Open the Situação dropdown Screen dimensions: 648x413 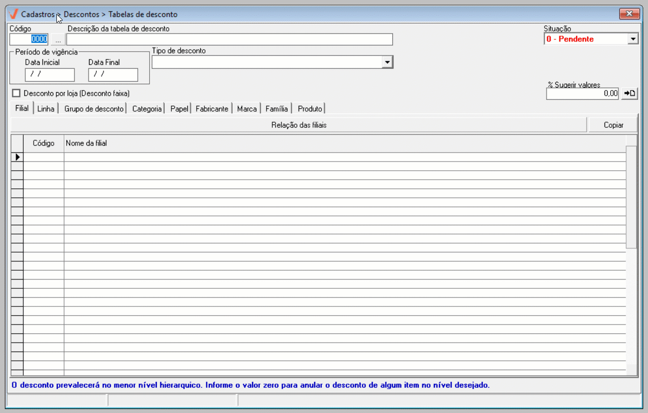click(632, 39)
